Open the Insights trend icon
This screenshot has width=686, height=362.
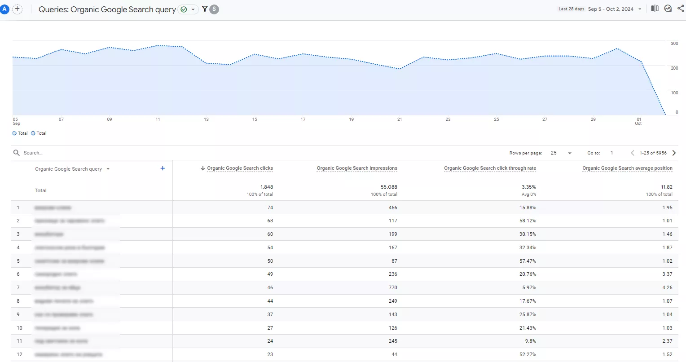[x=668, y=9]
